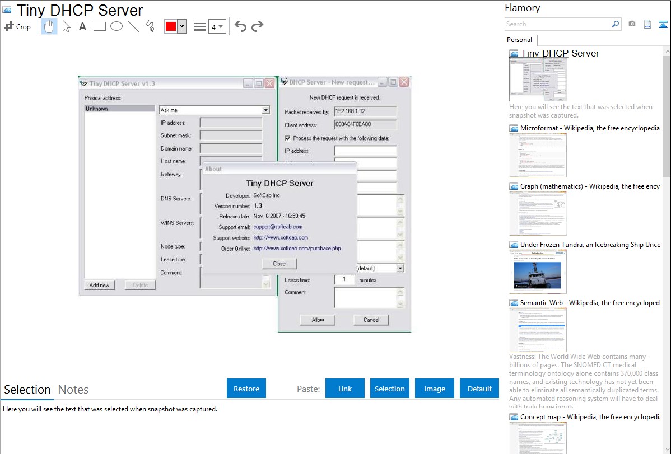
Task: Click the support@softcab.com email link
Action: pyautogui.click(x=278, y=227)
